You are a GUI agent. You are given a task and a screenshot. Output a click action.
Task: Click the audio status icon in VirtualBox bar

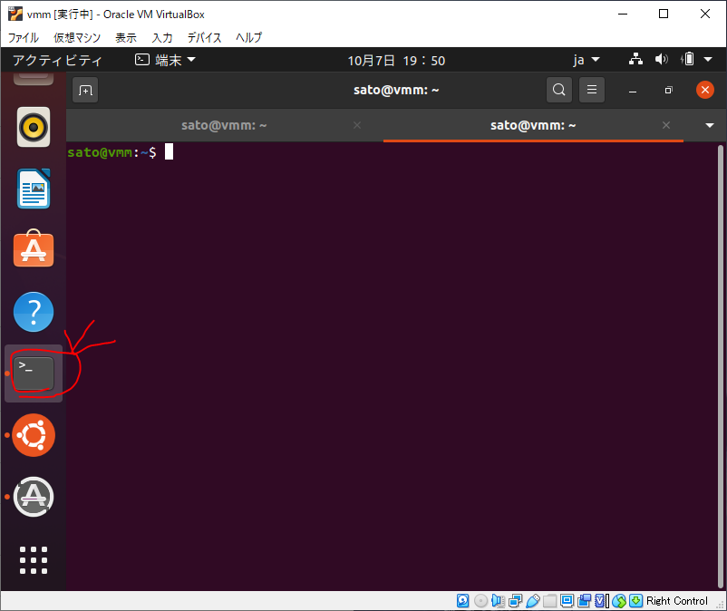[x=498, y=601]
